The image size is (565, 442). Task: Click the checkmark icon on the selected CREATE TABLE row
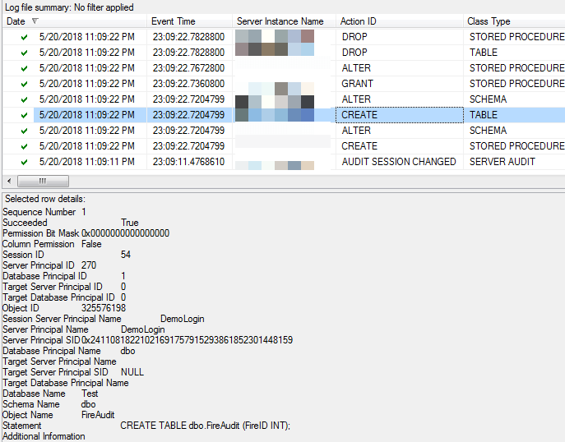(x=25, y=115)
